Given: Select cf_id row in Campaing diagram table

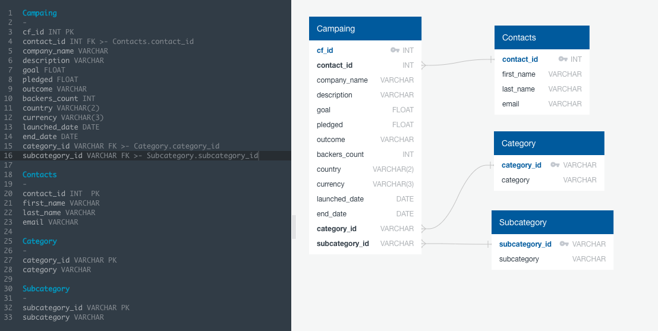Looking at the screenshot, I should 365,51.
